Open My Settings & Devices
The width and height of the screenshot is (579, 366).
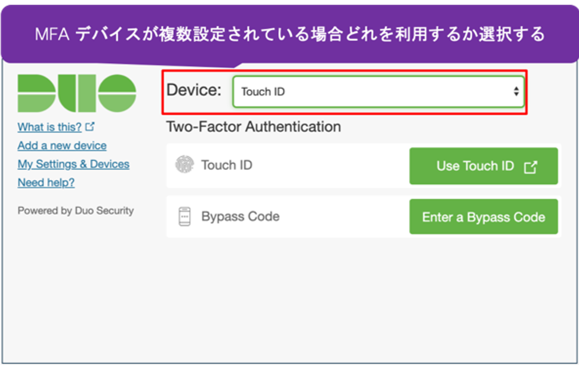pos(73,164)
